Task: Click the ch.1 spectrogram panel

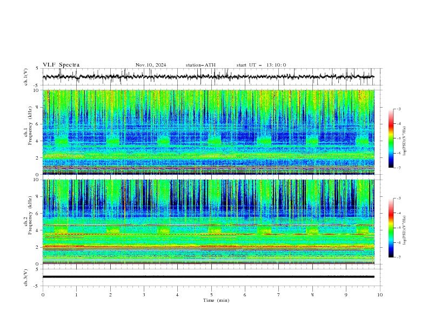Action: pos(208,132)
